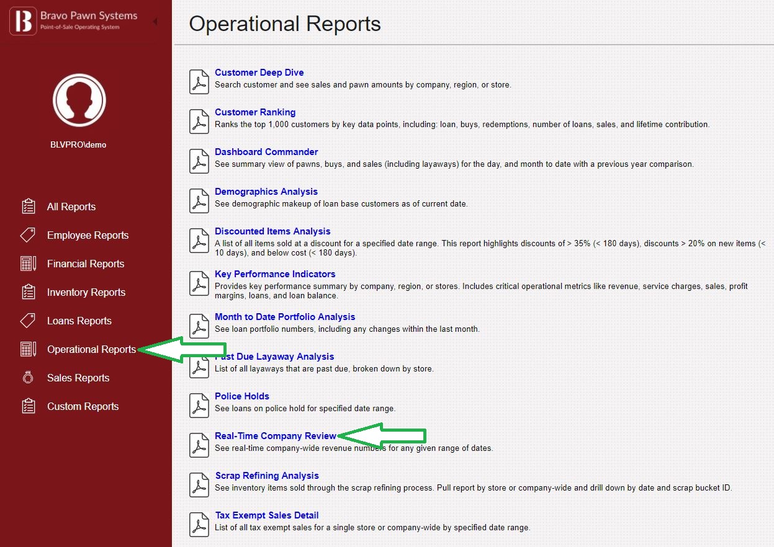Screen dimensions: 774x547
Task: Open the Employee Reports menu item
Action: pyautogui.click(x=88, y=236)
